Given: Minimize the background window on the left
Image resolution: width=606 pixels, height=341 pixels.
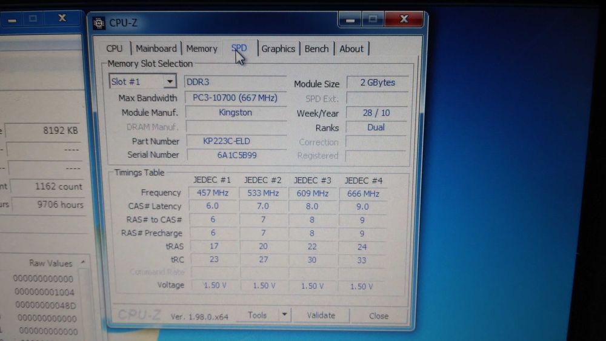Looking at the screenshot, I should pos(12,19).
